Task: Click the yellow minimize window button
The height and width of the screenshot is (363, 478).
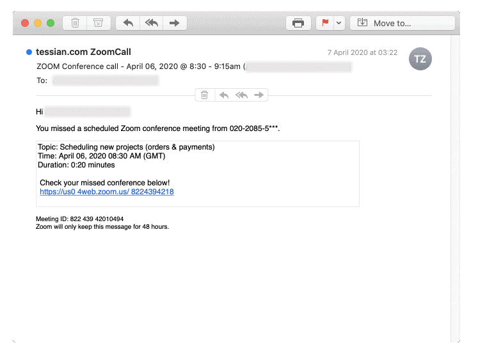Action: coord(38,23)
